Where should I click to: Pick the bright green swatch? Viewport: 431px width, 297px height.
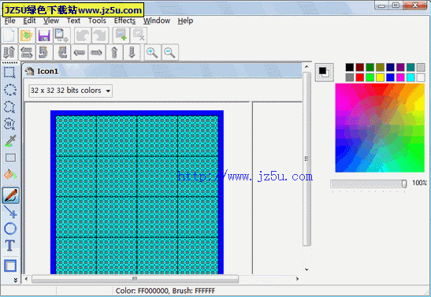(370, 77)
